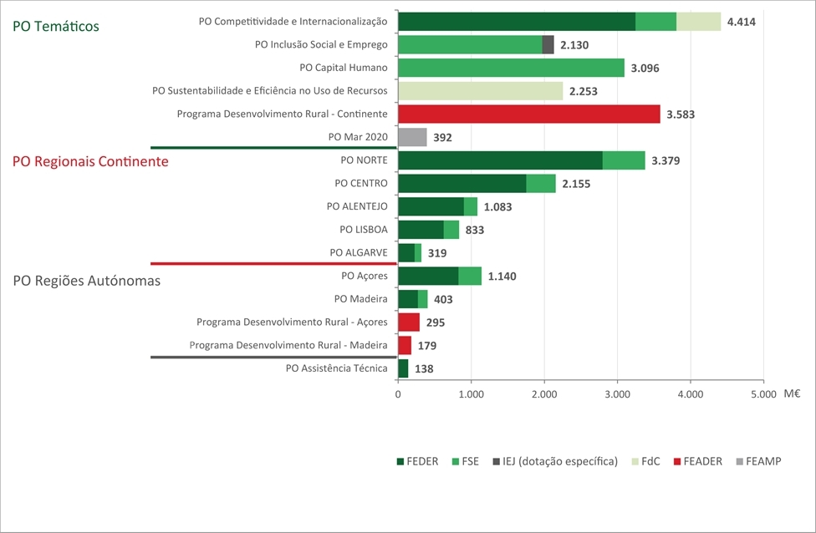Click the 4.414 value label

pyautogui.click(x=741, y=22)
